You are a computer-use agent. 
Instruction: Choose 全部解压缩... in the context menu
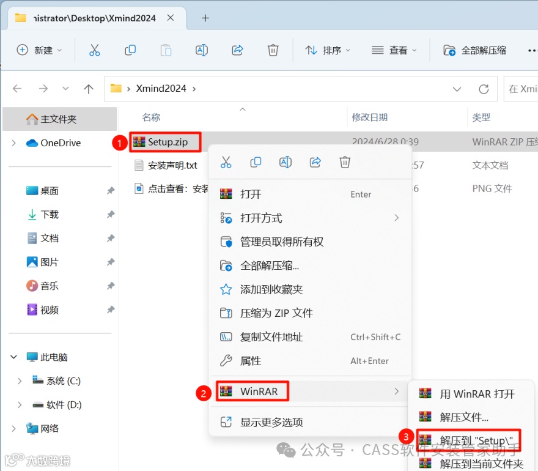pyautogui.click(x=310, y=265)
